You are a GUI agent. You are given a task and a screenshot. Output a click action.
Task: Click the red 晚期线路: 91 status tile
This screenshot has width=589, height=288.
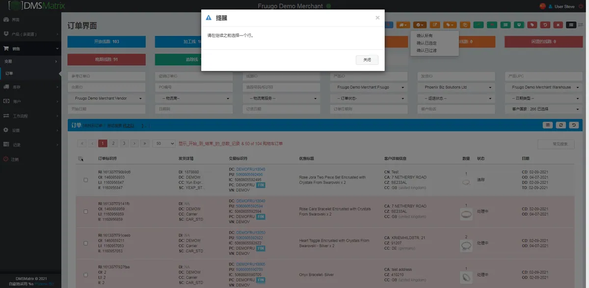(107, 59)
